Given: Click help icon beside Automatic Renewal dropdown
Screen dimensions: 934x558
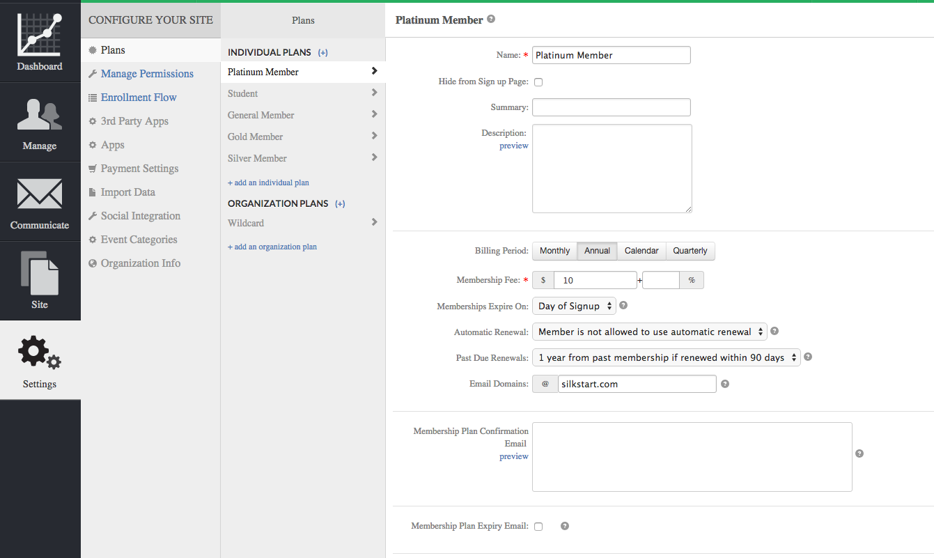Looking at the screenshot, I should pyautogui.click(x=775, y=332).
